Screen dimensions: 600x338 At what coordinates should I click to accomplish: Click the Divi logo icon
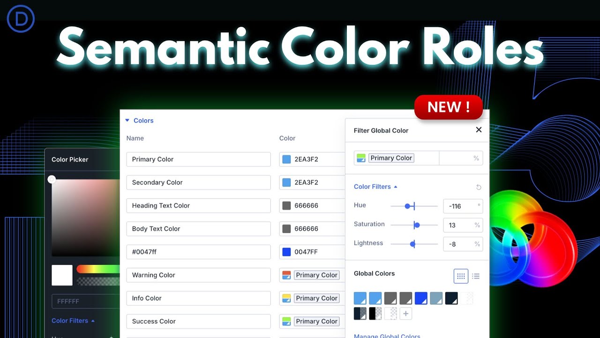pyautogui.click(x=21, y=18)
